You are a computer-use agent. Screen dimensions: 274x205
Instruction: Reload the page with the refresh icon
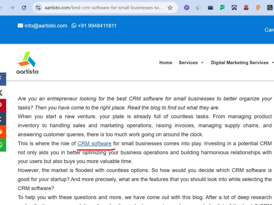[x=24, y=8]
